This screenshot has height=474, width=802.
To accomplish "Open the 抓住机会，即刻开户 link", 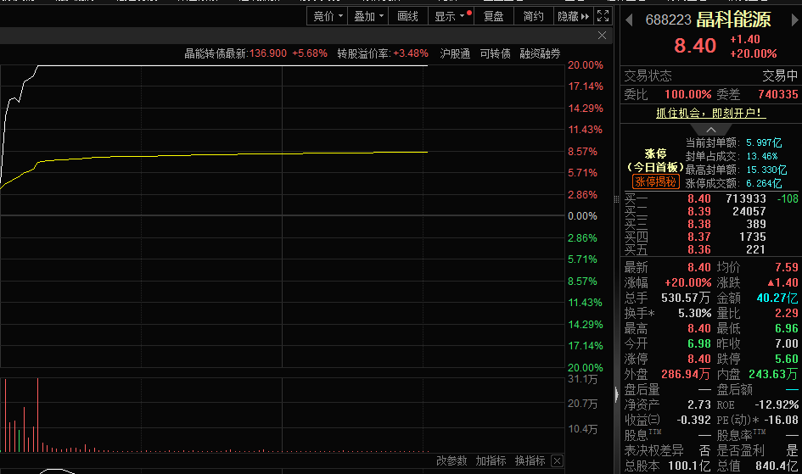I will [x=709, y=113].
